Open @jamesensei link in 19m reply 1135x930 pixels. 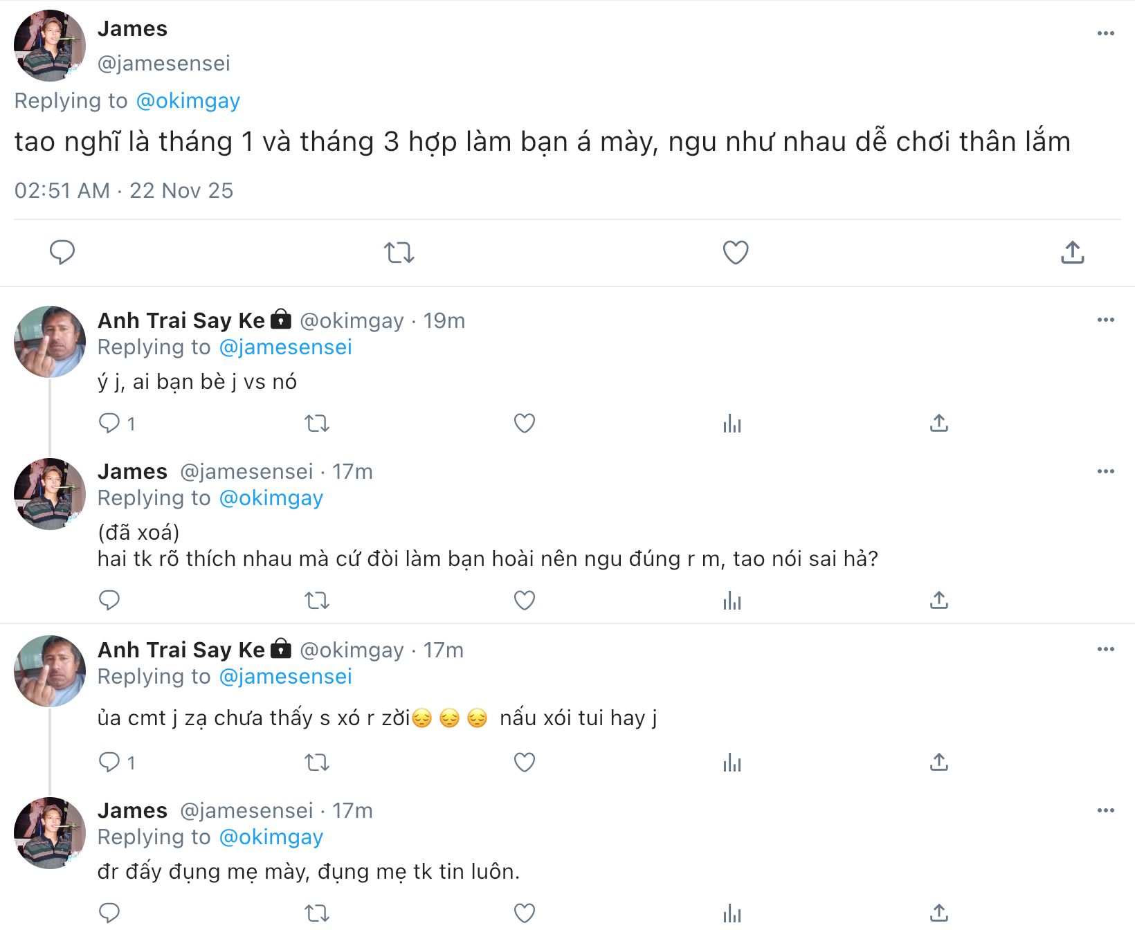click(285, 347)
